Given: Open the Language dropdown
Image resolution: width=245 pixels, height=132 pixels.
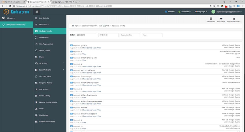Looking at the screenshot, I should coord(201,12).
